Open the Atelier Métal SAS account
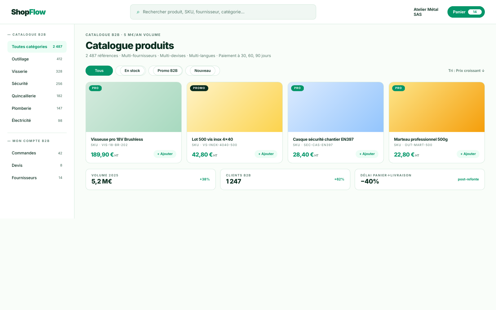Image resolution: width=496 pixels, height=310 pixels. tap(426, 12)
